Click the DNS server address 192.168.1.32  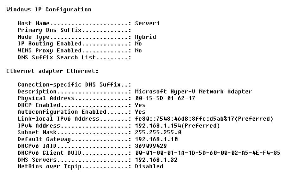[x=156, y=160]
